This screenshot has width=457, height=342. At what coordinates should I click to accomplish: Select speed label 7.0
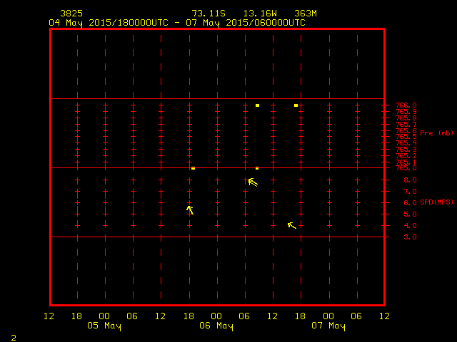410,192
